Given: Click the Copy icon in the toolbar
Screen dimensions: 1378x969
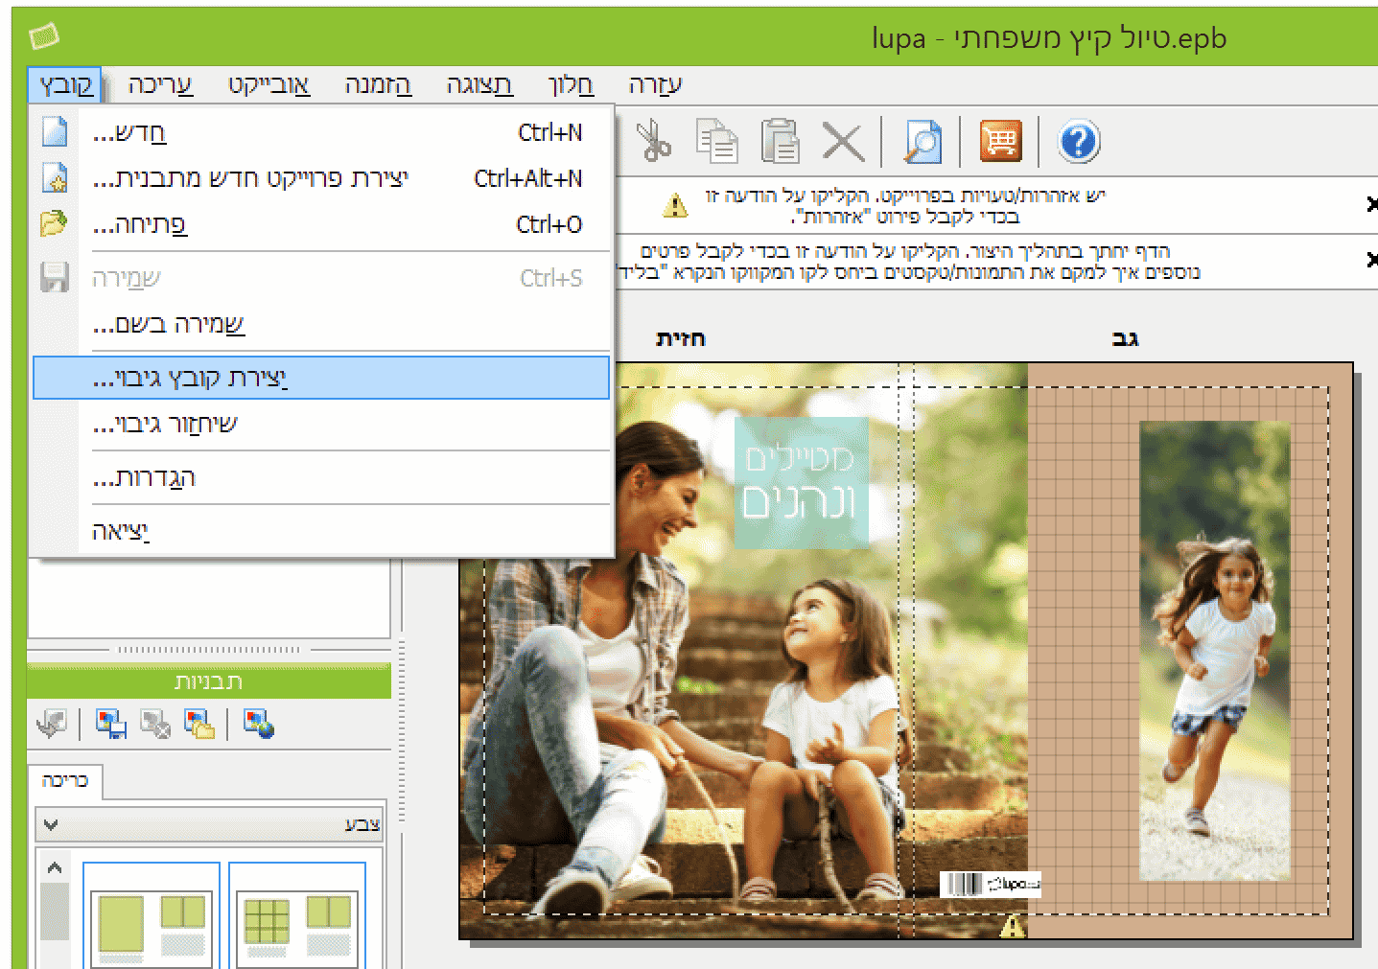Looking at the screenshot, I should click(717, 140).
